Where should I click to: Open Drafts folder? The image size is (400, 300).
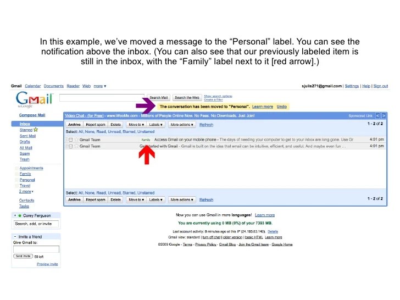click(25, 142)
